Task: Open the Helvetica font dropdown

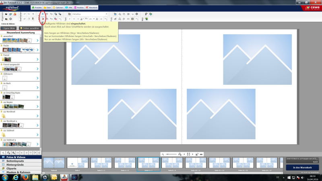Action: point(106,14)
